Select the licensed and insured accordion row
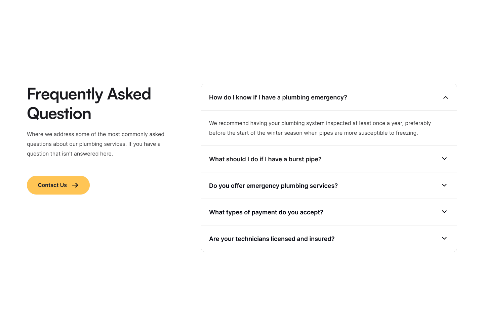 click(x=329, y=239)
